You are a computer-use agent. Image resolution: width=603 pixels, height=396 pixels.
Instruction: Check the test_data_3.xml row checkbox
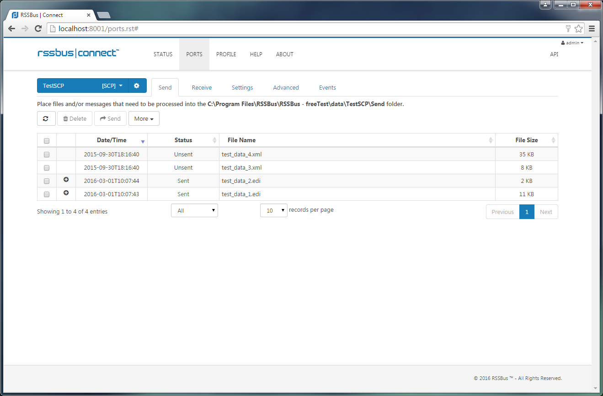pos(47,168)
